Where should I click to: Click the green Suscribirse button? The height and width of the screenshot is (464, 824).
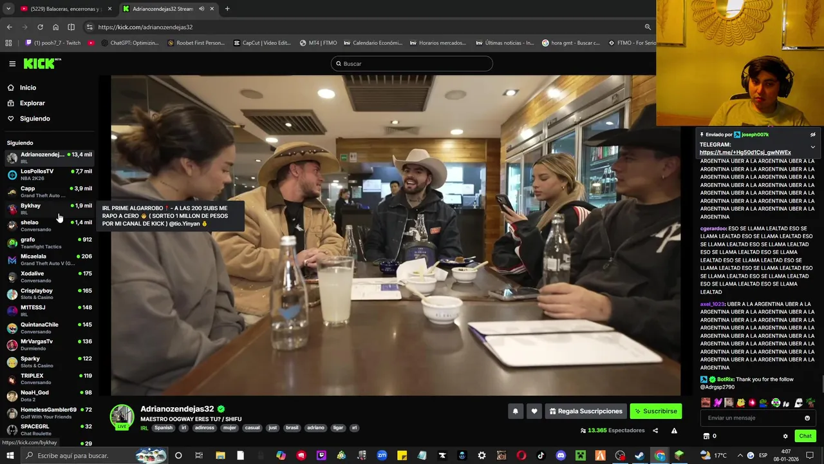click(655, 411)
